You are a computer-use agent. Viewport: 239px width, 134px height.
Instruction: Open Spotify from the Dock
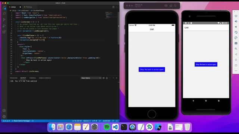coord(107,127)
